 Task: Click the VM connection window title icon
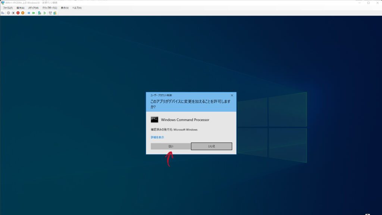3,3
